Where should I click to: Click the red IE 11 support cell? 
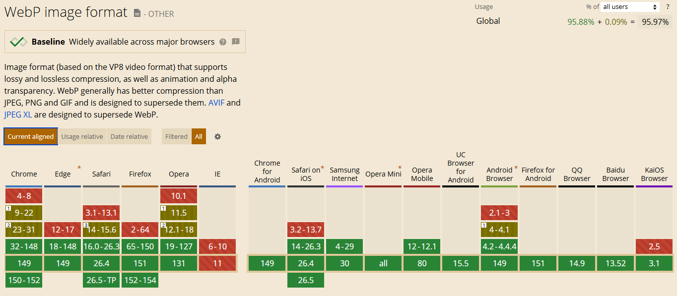[217, 263]
